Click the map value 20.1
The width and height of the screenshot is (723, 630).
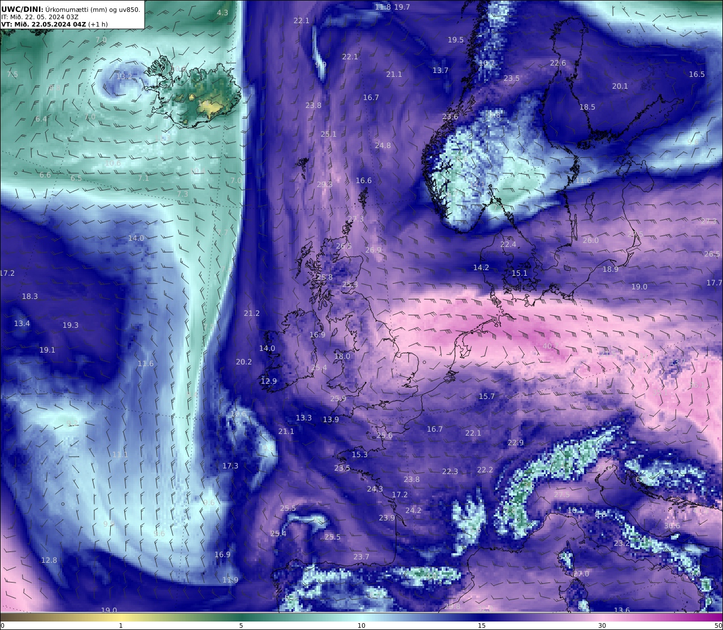(620, 86)
